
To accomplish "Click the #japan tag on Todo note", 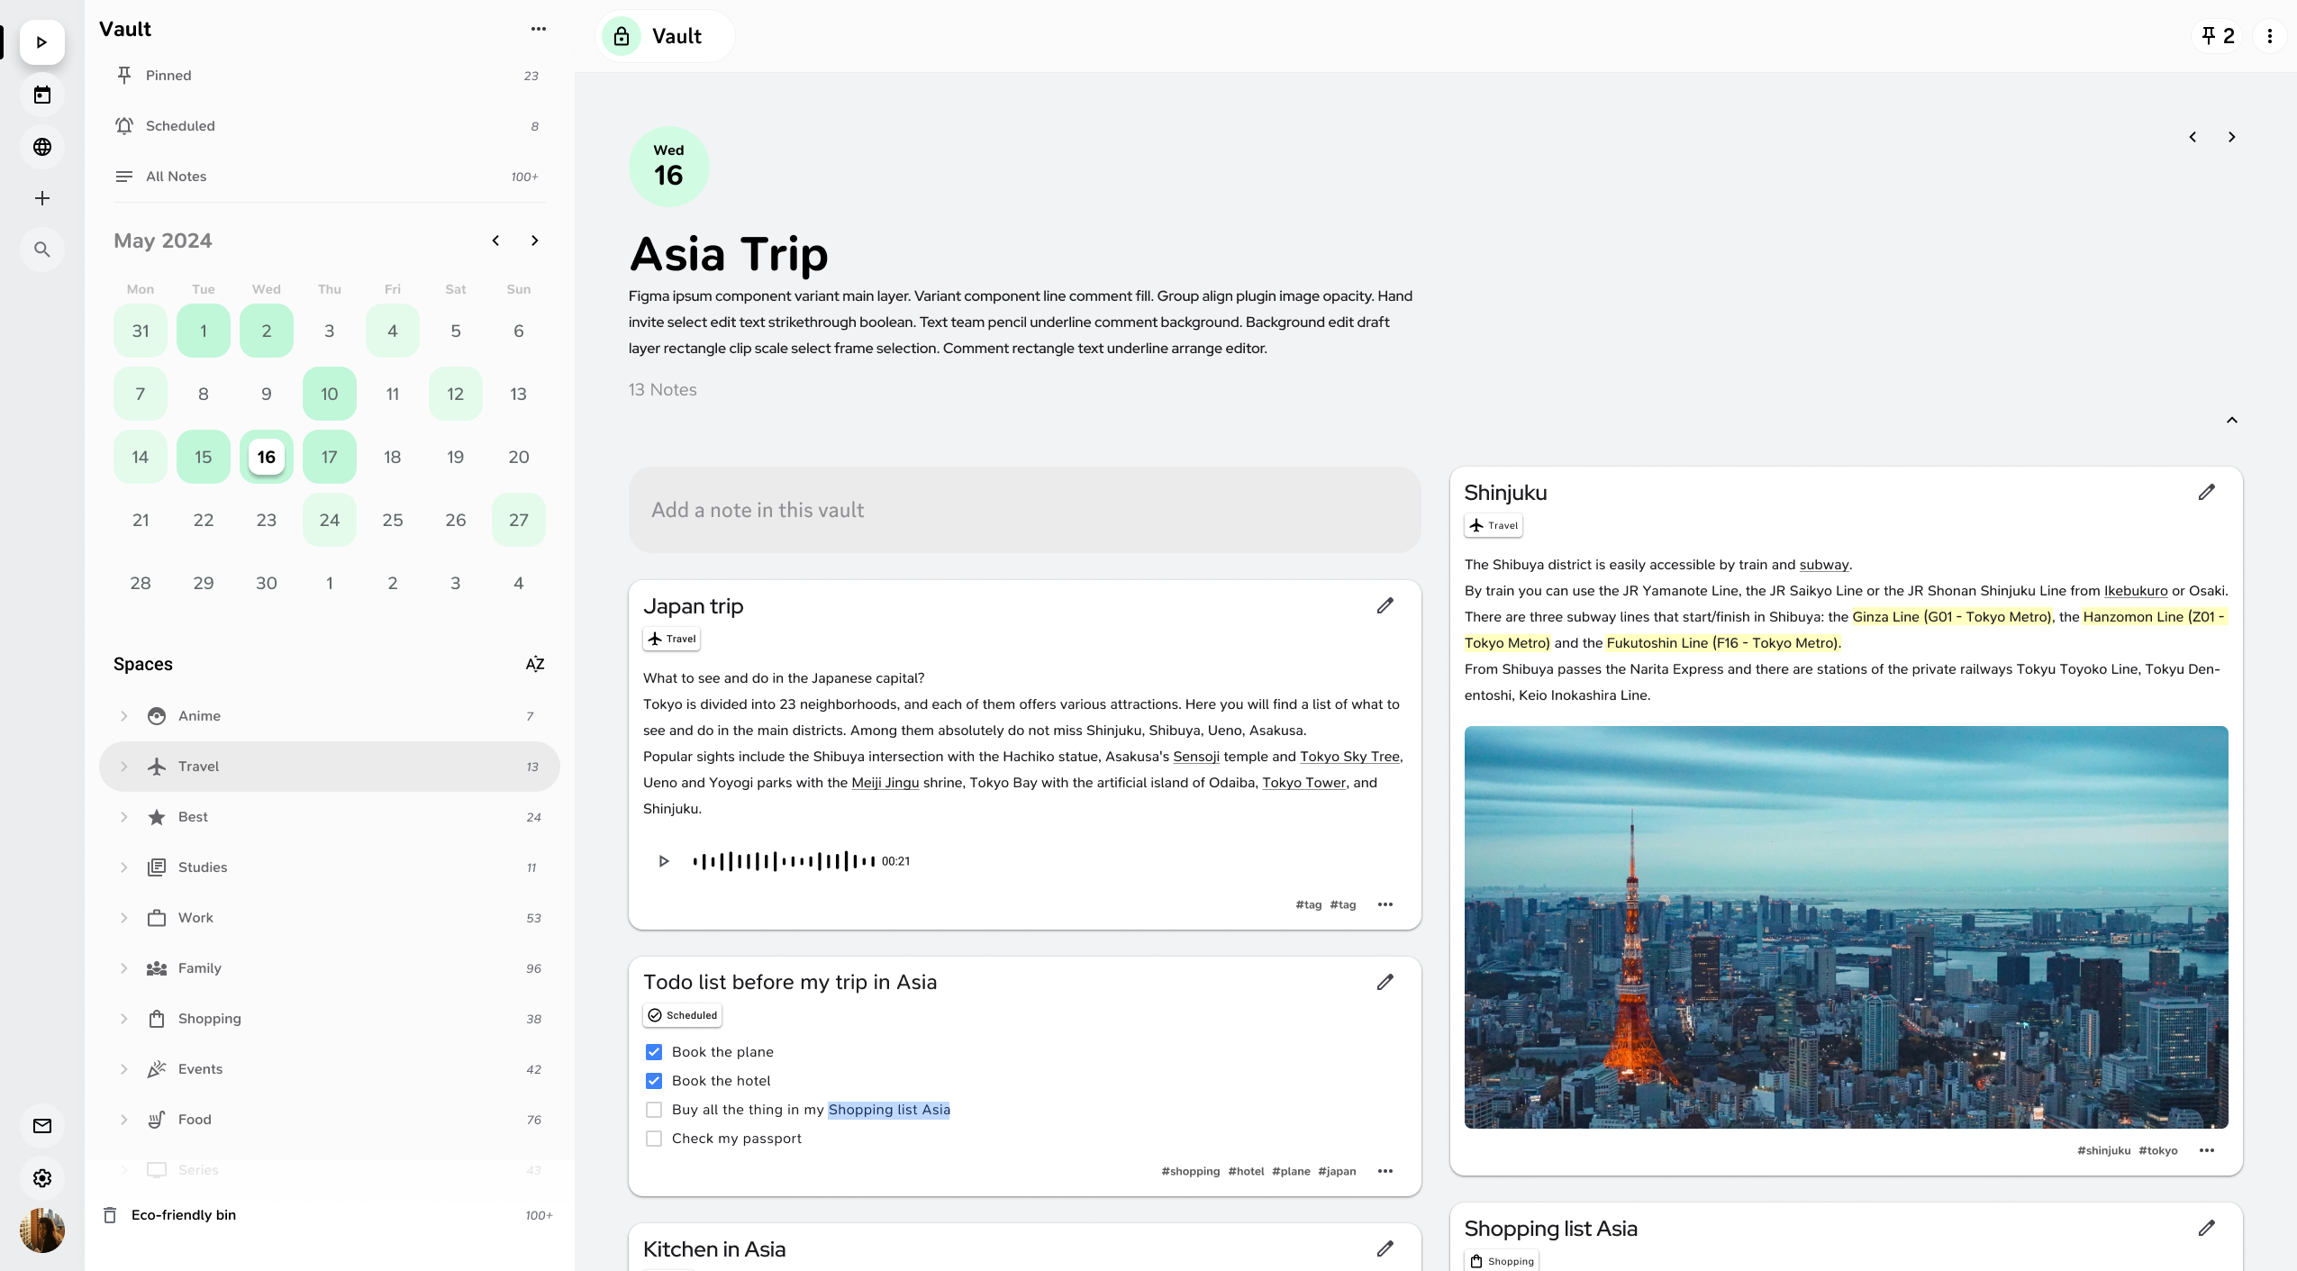I will [x=1337, y=1171].
